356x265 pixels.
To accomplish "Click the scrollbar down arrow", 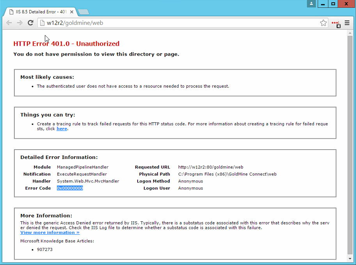I will pos(350,259).
